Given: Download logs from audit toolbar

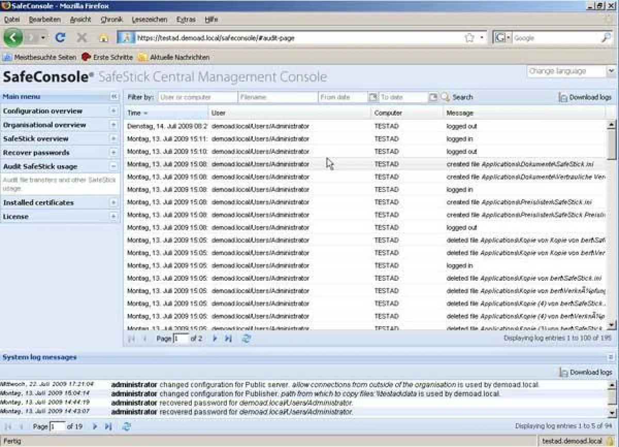Looking at the screenshot, I should coord(585,97).
